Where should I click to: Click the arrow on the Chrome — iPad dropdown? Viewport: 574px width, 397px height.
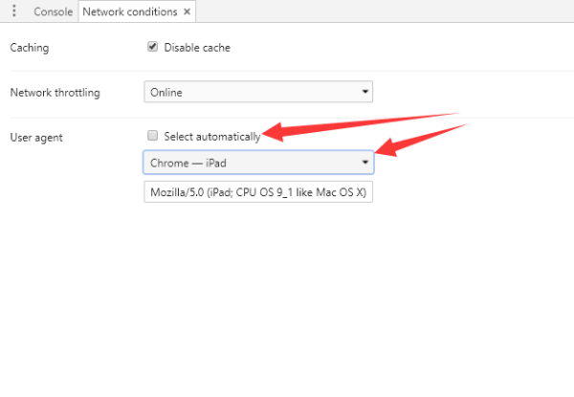[x=364, y=163]
